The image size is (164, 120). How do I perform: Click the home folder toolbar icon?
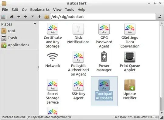tap(46, 17)
